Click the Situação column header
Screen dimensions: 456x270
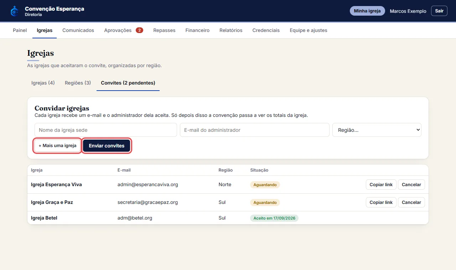tap(259, 170)
